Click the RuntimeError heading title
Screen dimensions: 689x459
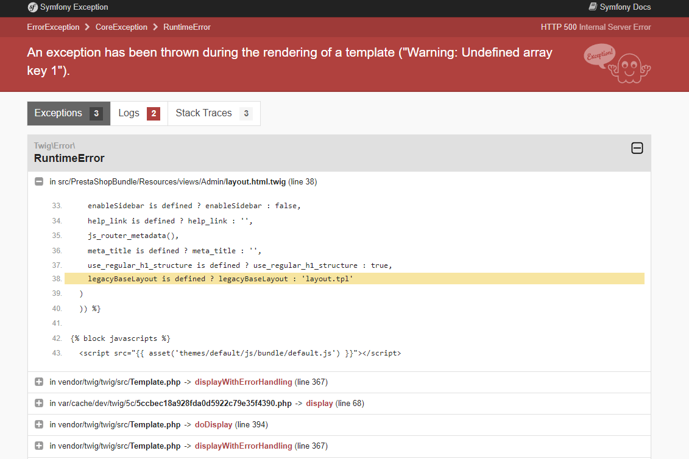[69, 158]
